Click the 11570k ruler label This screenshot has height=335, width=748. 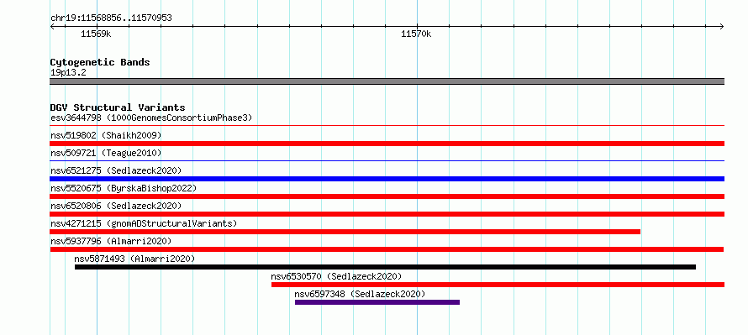point(416,34)
